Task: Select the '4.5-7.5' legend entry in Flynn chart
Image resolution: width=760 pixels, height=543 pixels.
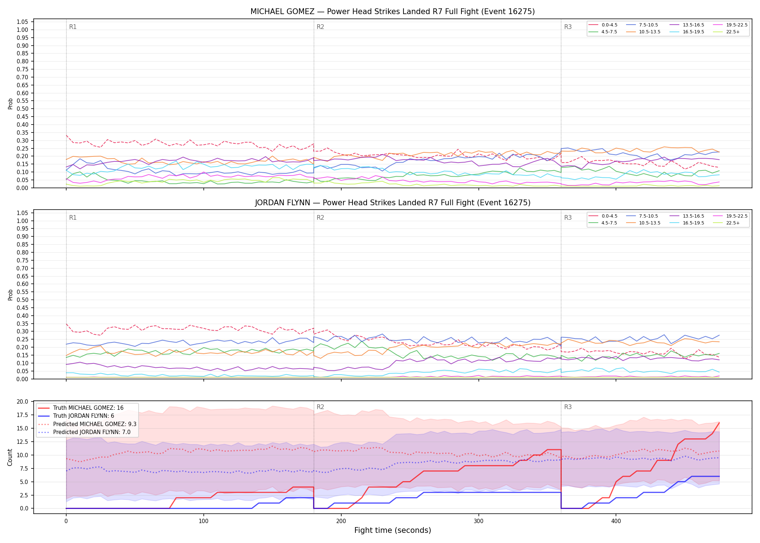Action: coord(603,223)
